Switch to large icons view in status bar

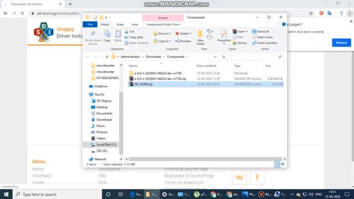(283, 164)
